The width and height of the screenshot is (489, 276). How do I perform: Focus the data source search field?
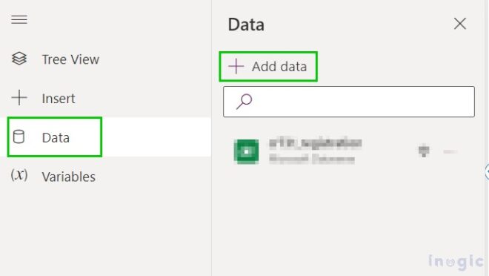[x=349, y=102]
